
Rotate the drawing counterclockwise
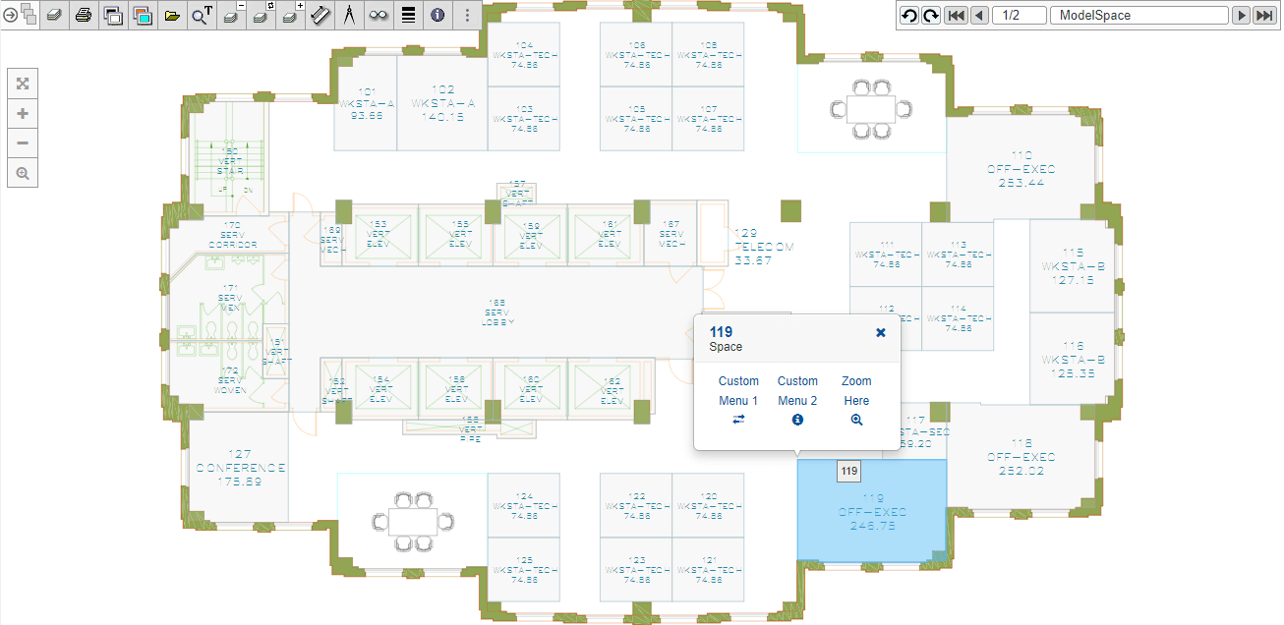909,16
